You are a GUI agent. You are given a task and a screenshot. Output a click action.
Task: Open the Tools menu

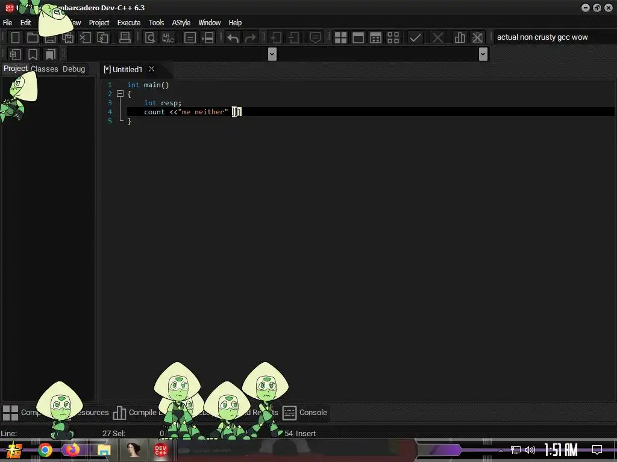[x=156, y=23]
